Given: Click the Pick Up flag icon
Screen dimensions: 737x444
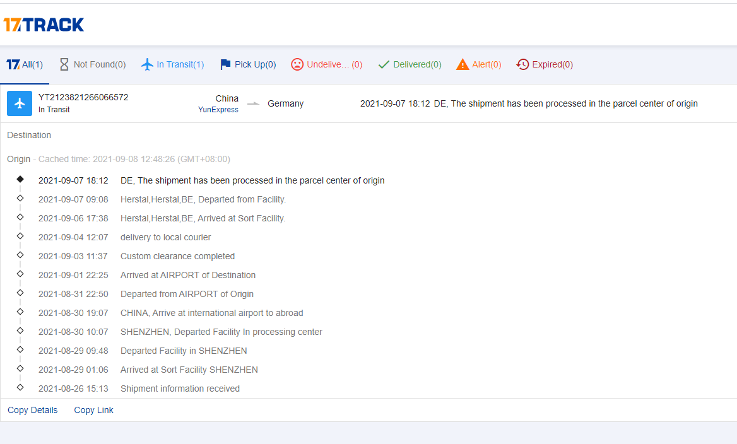Looking at the screenshot, I should (225, 64).
